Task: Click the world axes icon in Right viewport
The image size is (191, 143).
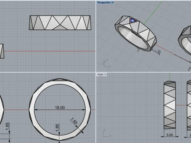Action: pyautogui.click(x=107, y=133)
